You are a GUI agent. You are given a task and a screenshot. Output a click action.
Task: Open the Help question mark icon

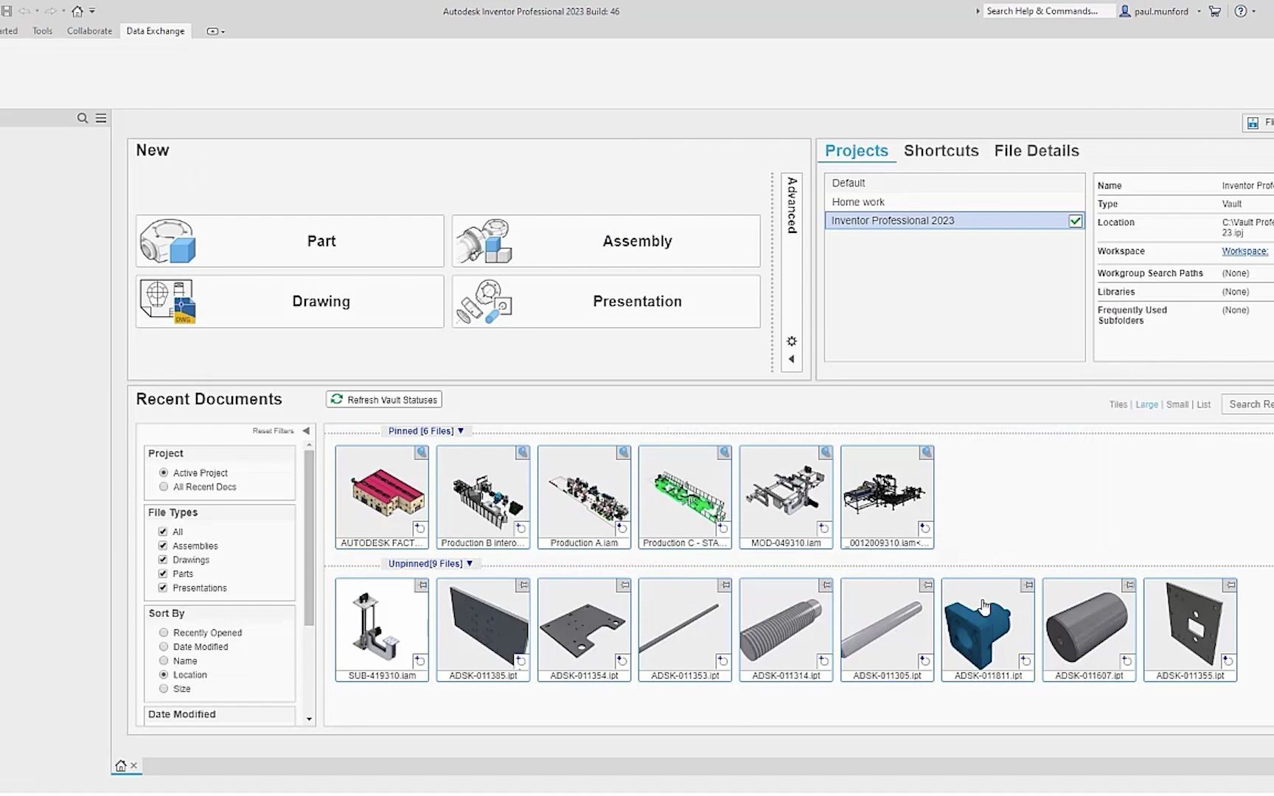pyautogui.click(x=1241, y=11)
